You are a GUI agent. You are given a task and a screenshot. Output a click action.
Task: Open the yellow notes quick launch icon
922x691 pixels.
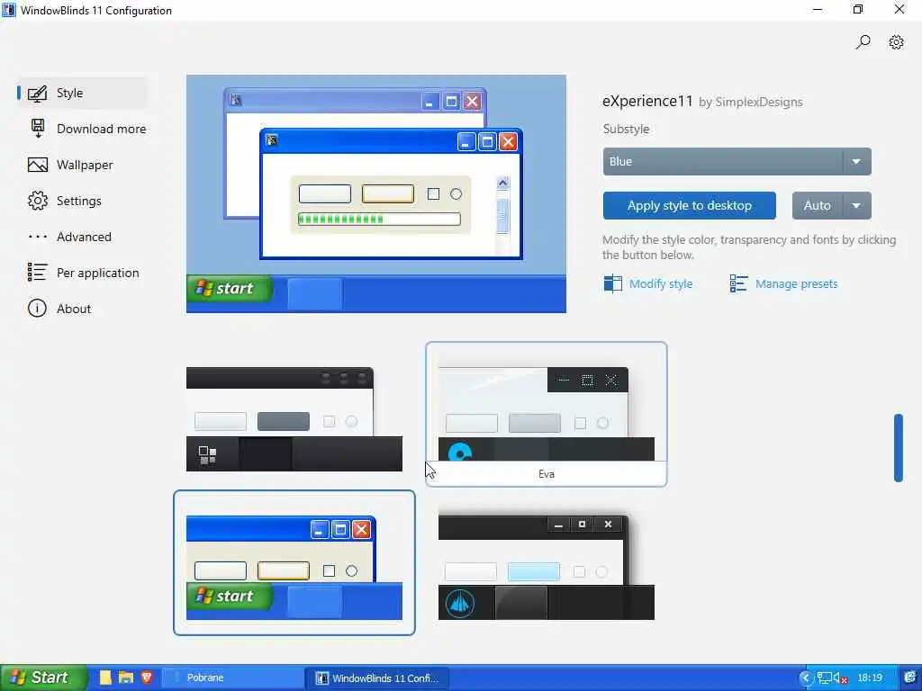click(105, 678)
